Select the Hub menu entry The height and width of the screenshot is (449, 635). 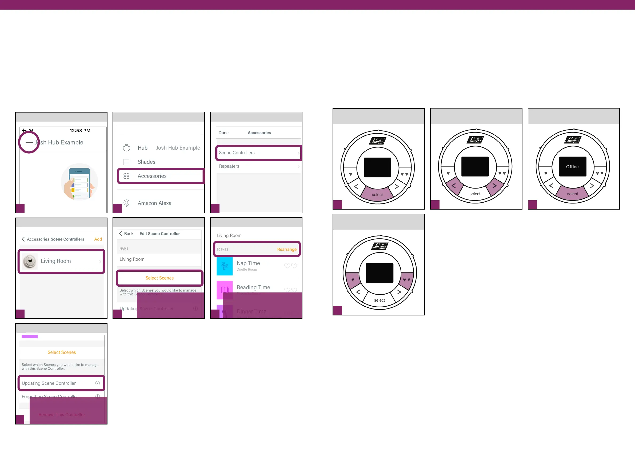[x=142, y=148]
